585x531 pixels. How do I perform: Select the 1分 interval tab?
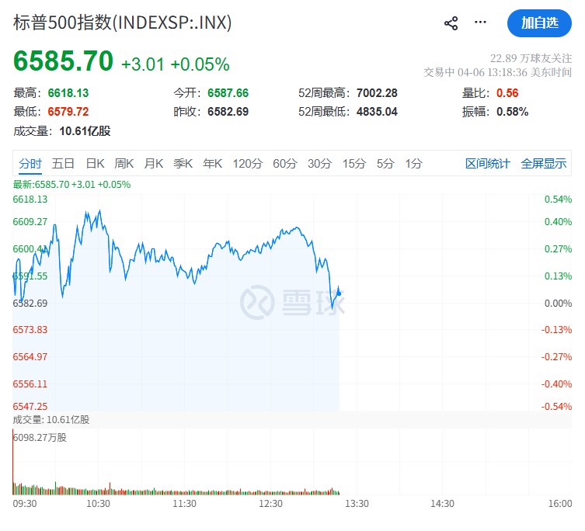(x=413, y=164)
